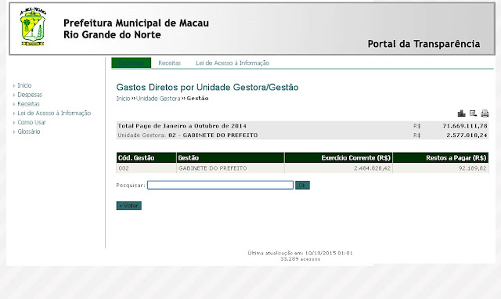The image size is (501, 299).
Task: Open sidebar Lei de Acesso à Informação link
Action: [54, 113]
